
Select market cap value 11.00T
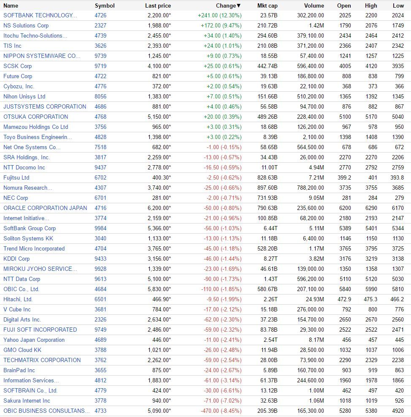click(269, 168)
